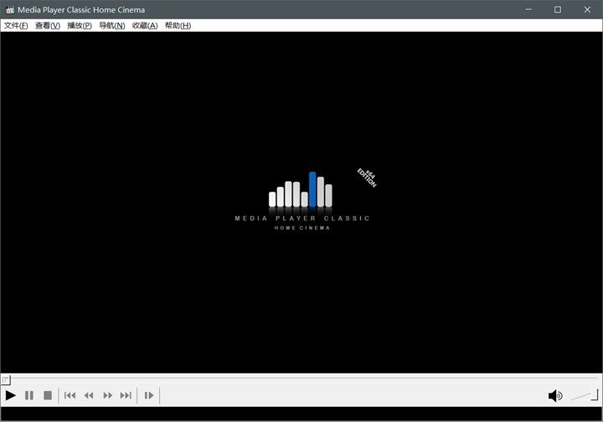This screenshot has width=603, height=422.
Task: Adjust the volume slider
Action: [585, 395]
